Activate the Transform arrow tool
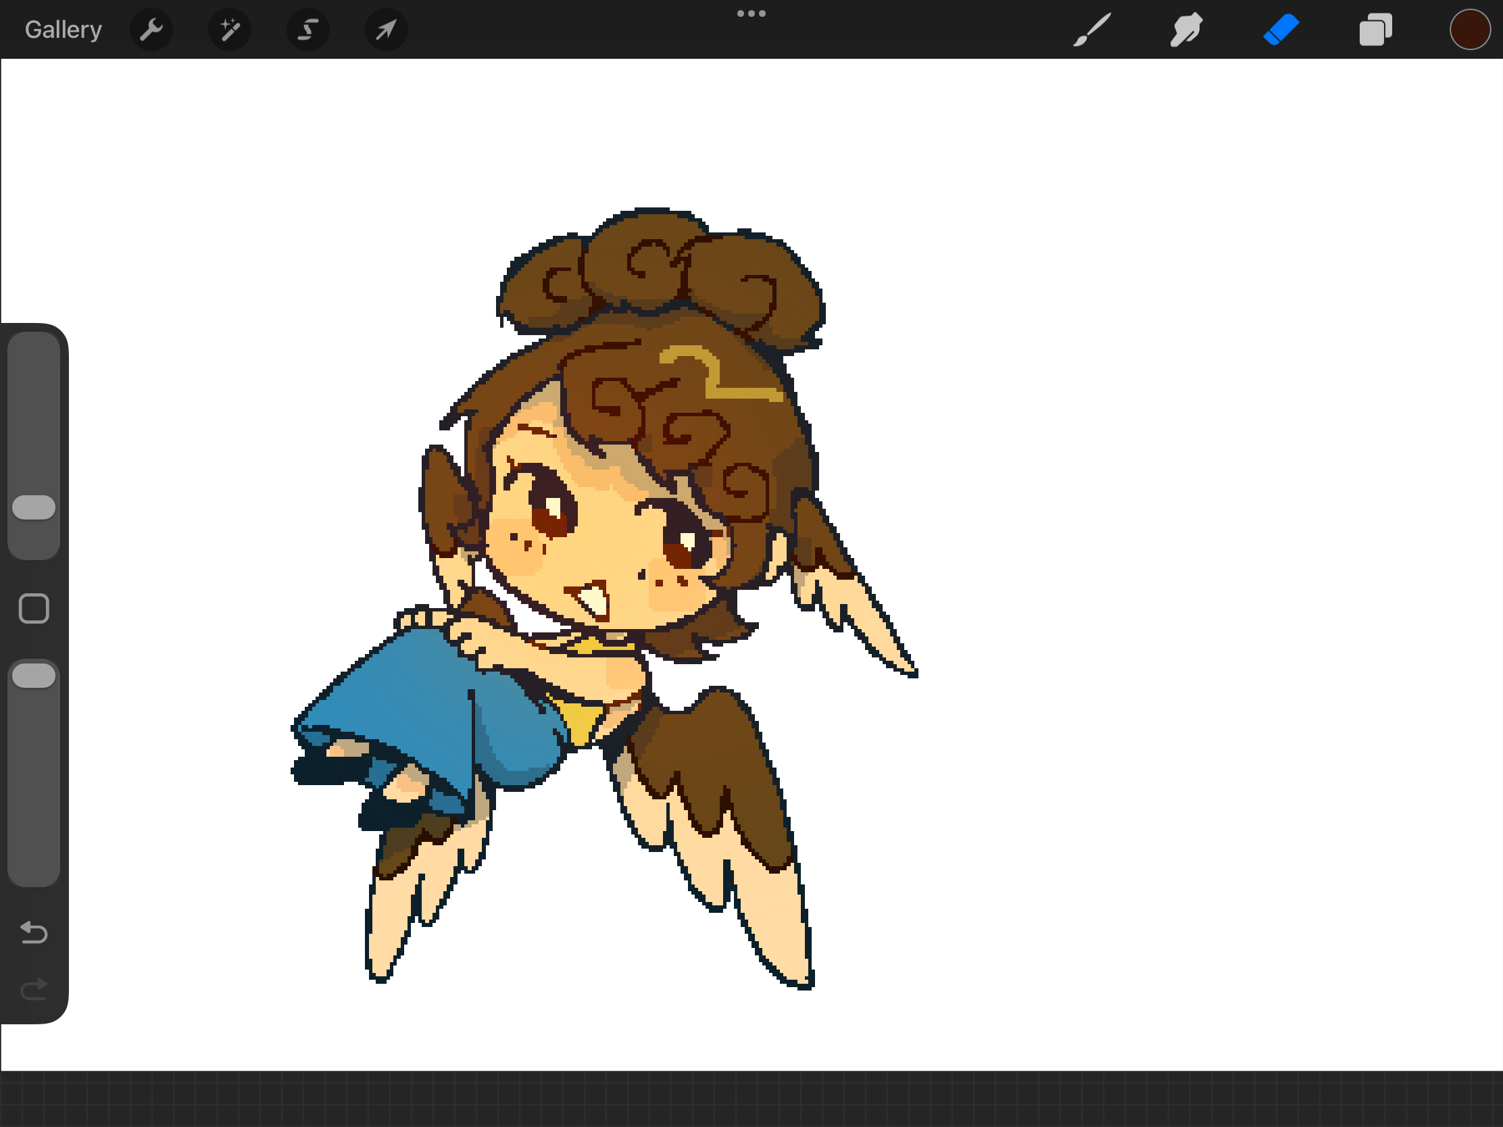 pos(386,30)
